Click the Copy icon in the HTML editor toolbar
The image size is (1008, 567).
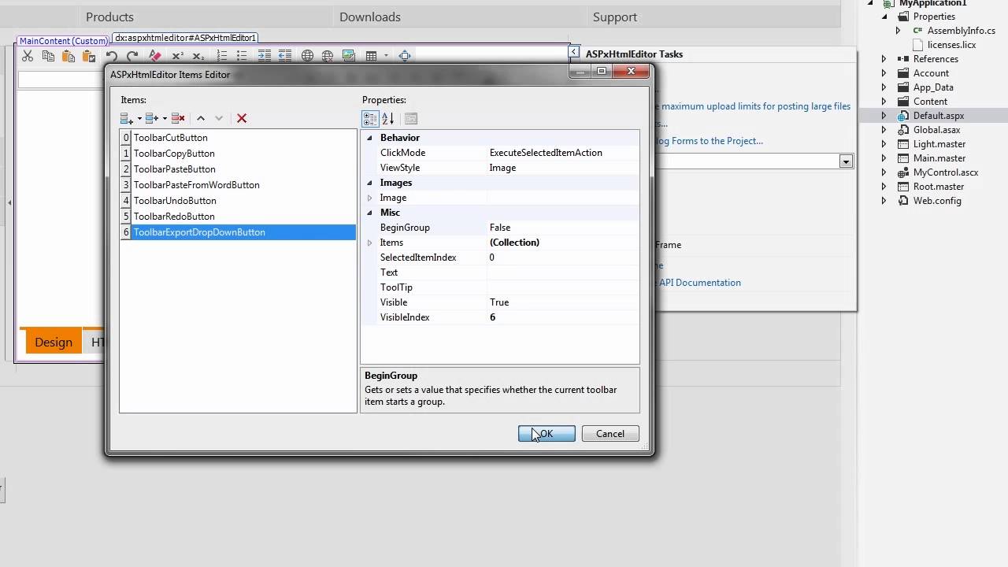48,56
